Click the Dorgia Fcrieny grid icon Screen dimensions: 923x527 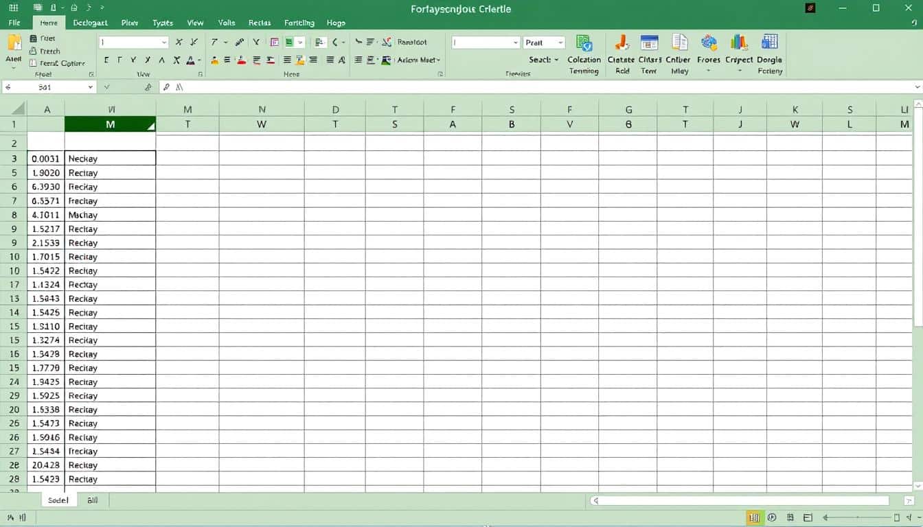pos(770,43)
